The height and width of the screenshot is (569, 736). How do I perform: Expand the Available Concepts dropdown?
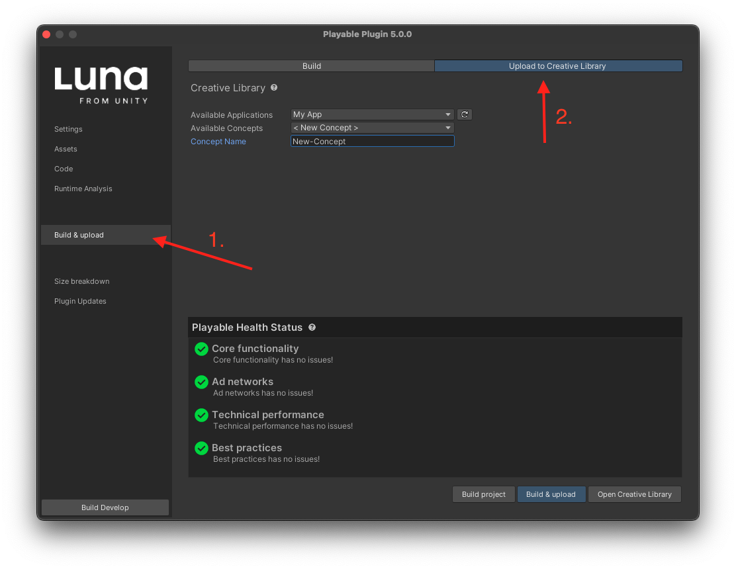tap(372, 128)
